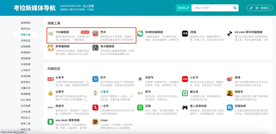
Task: Open the 简书 logo icon
Action: [140, 93]
